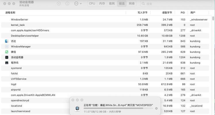This screenshot has width=215, height=115.
Task: Click 259.7 MB written bytes value
Action: pyautogui.click(x=142, y=25)
